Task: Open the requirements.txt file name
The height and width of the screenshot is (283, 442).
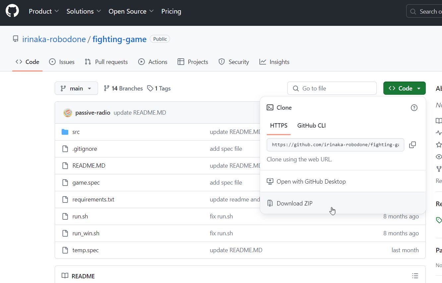Action: (x=93, y=199)
